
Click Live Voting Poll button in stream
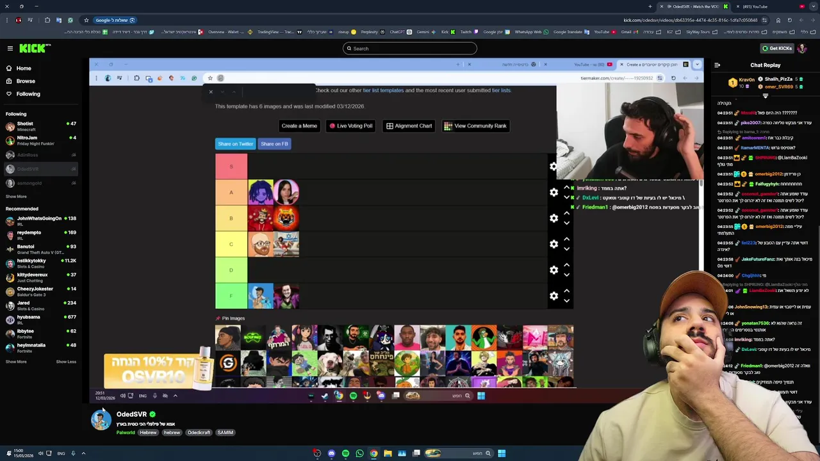[x=351, y=125]
